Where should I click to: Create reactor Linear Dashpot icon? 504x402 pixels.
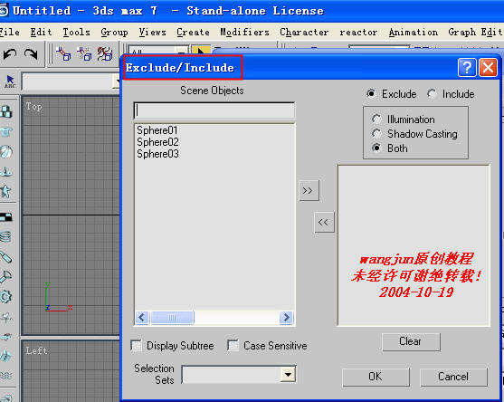pos(6,257)
